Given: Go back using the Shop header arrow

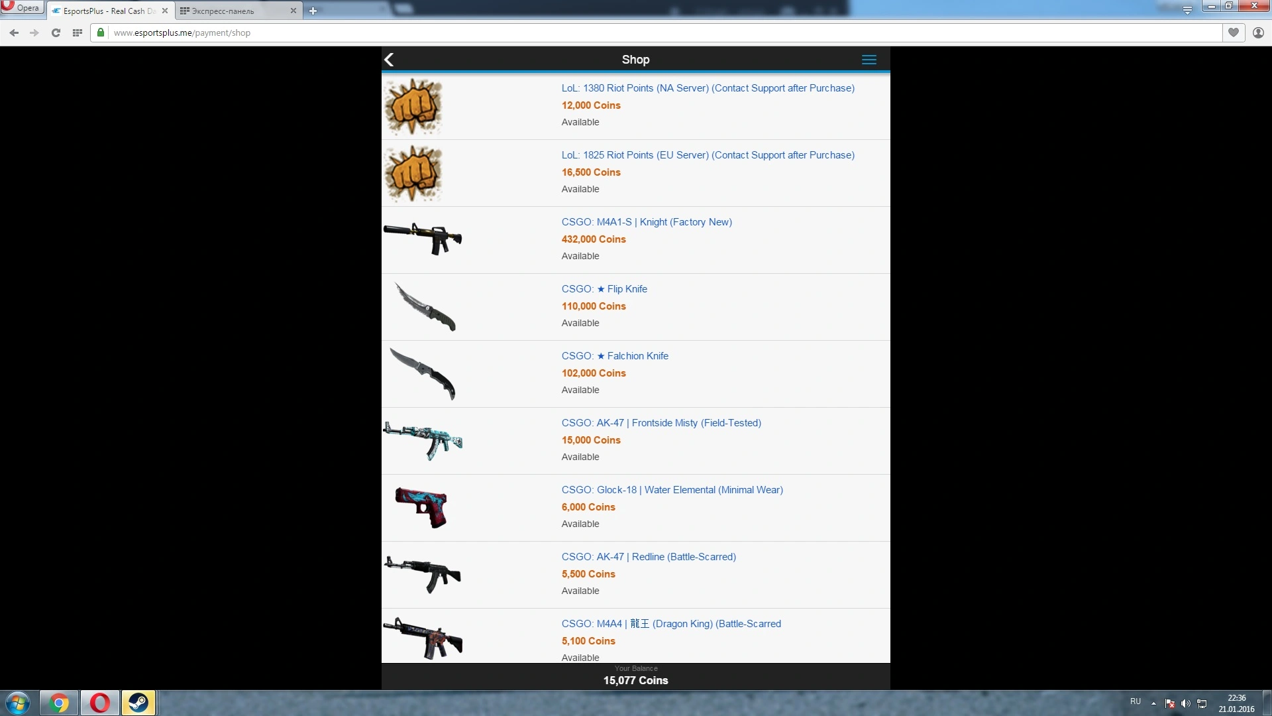Looking at the screenshot, I should tap(390, 60).
